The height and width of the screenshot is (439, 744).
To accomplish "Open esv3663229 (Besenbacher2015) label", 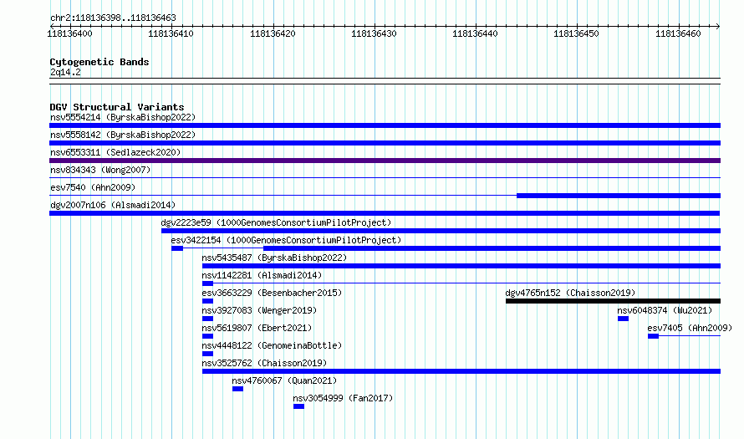I will 272,293.
